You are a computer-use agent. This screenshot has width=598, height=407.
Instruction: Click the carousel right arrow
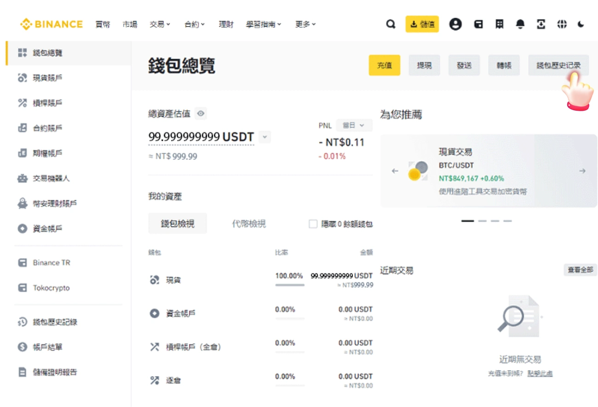click(582, 170)
